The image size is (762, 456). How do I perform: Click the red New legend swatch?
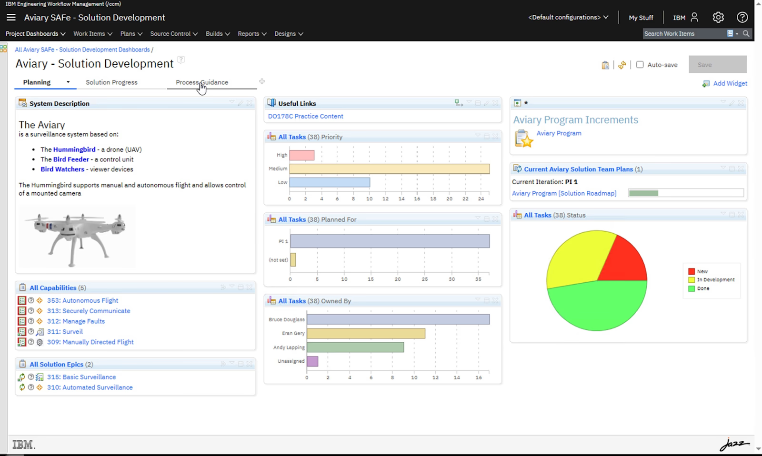691,271
